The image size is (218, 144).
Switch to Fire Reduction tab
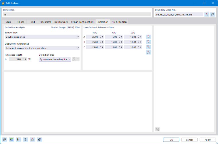tap(119, 22)
